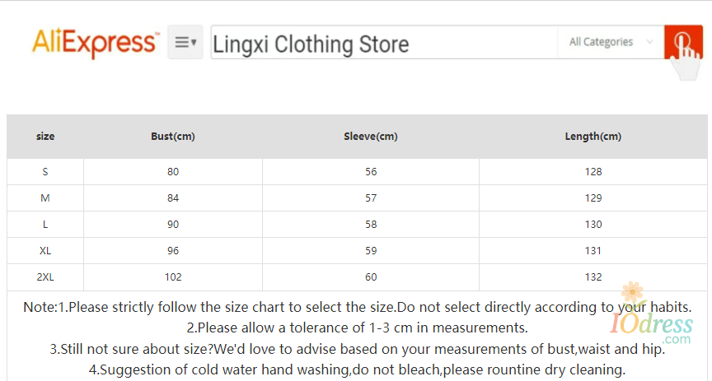Click the All Categories chevron arrow
The height and width of the screenshot is (381, 712).
click(649, 42)
